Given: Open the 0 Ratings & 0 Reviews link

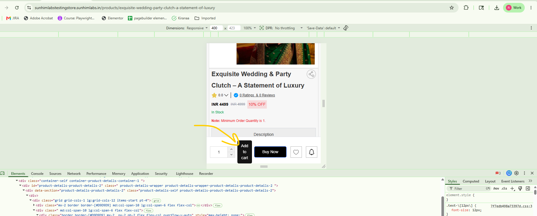Looking at the screenshot, I should pos(257,95).
